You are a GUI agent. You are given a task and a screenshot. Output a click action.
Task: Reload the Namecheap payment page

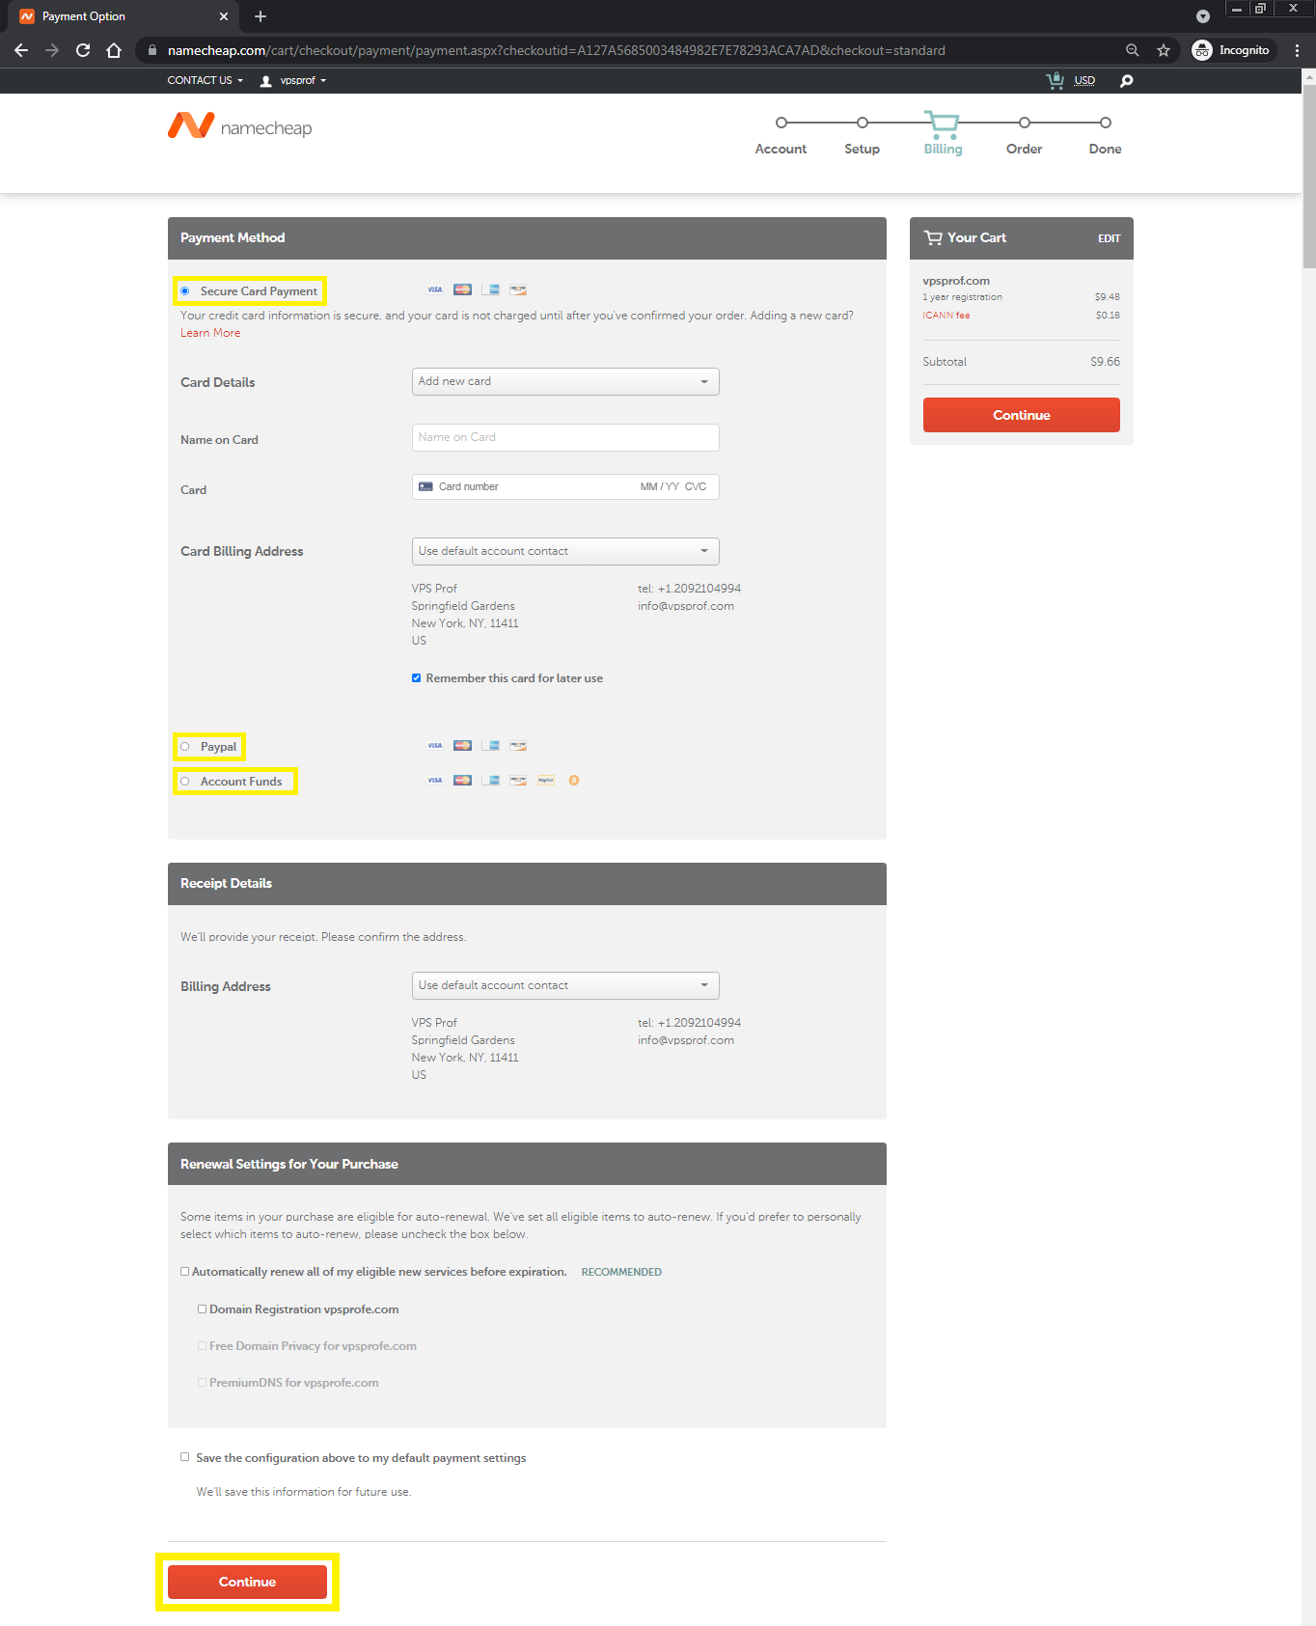83,50
